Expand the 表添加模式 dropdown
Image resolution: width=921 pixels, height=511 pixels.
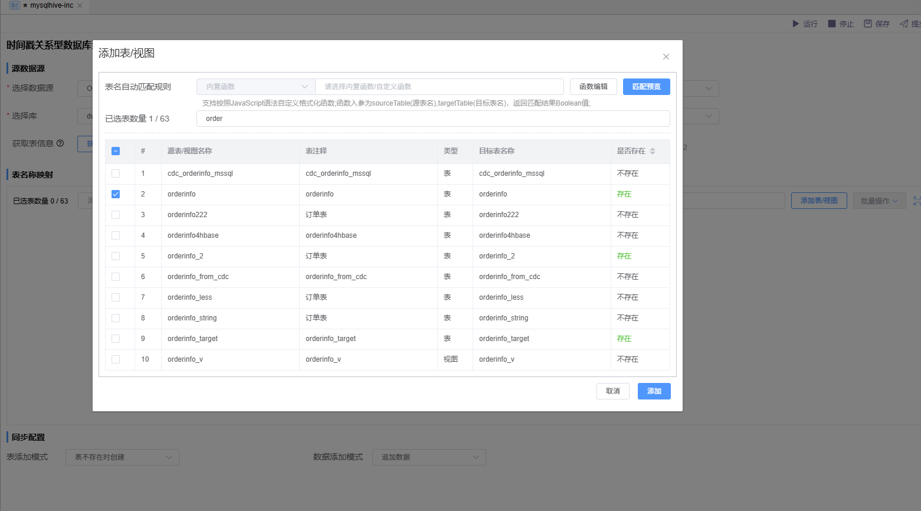122,457
